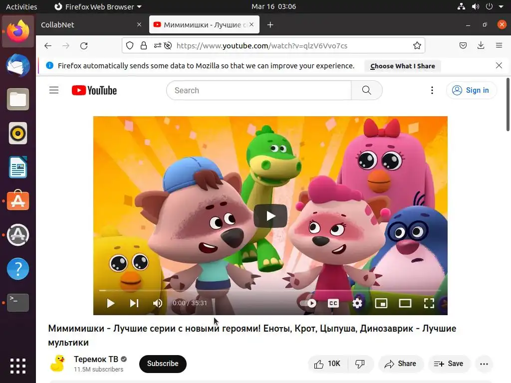
Task: Click Choose What I Share button
Action: (x=403, y=66)
